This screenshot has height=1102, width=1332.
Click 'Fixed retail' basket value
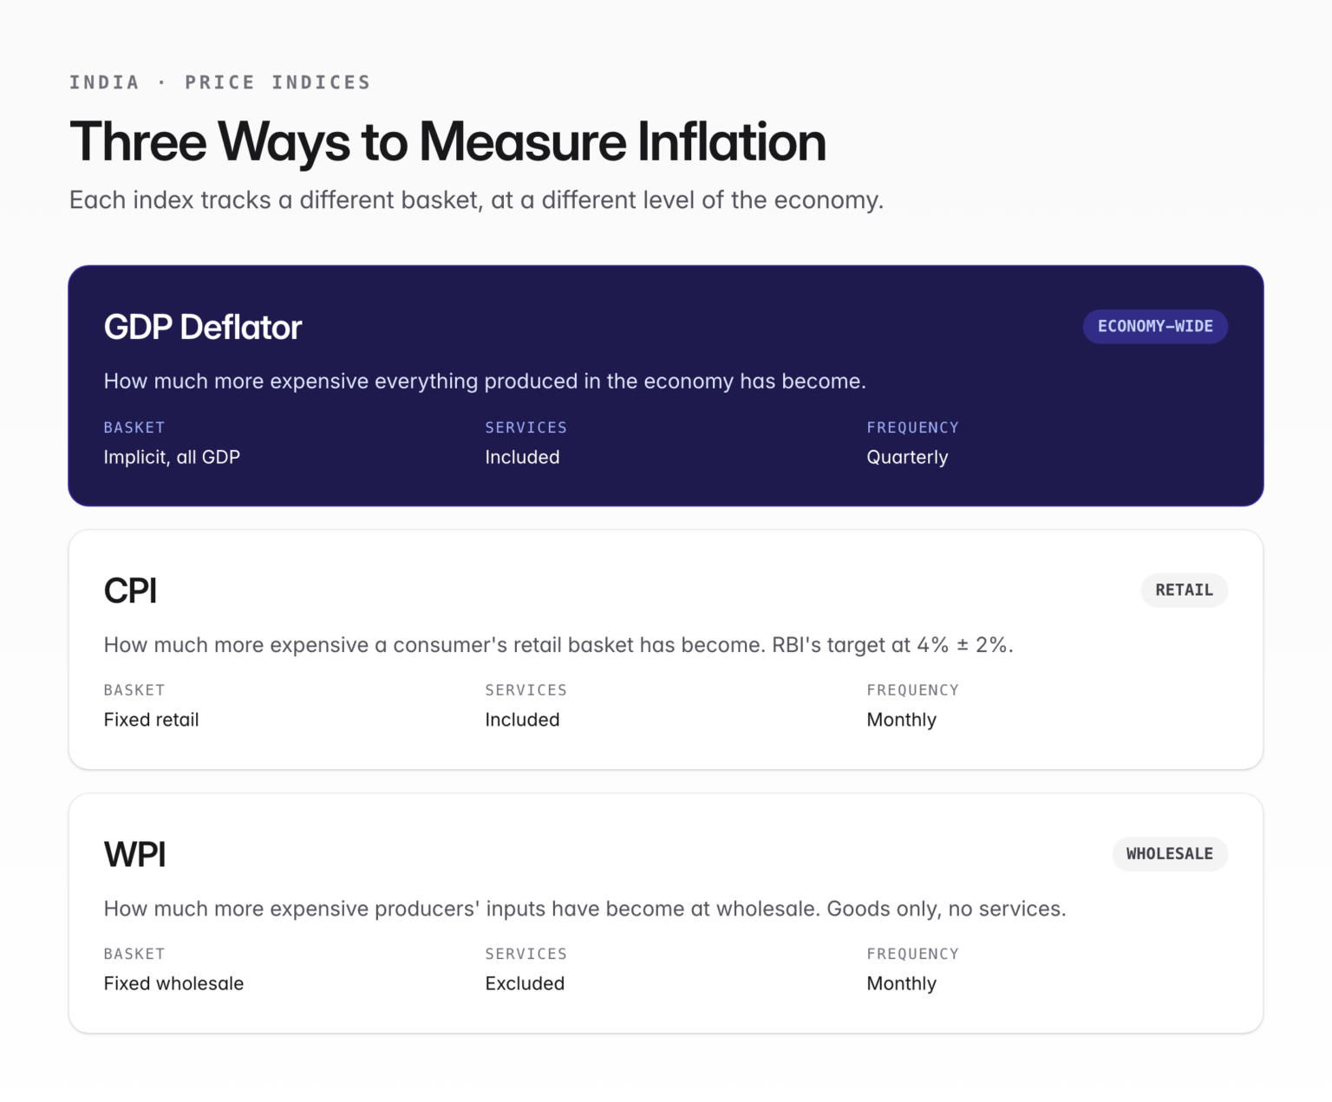tap(151, 720)
